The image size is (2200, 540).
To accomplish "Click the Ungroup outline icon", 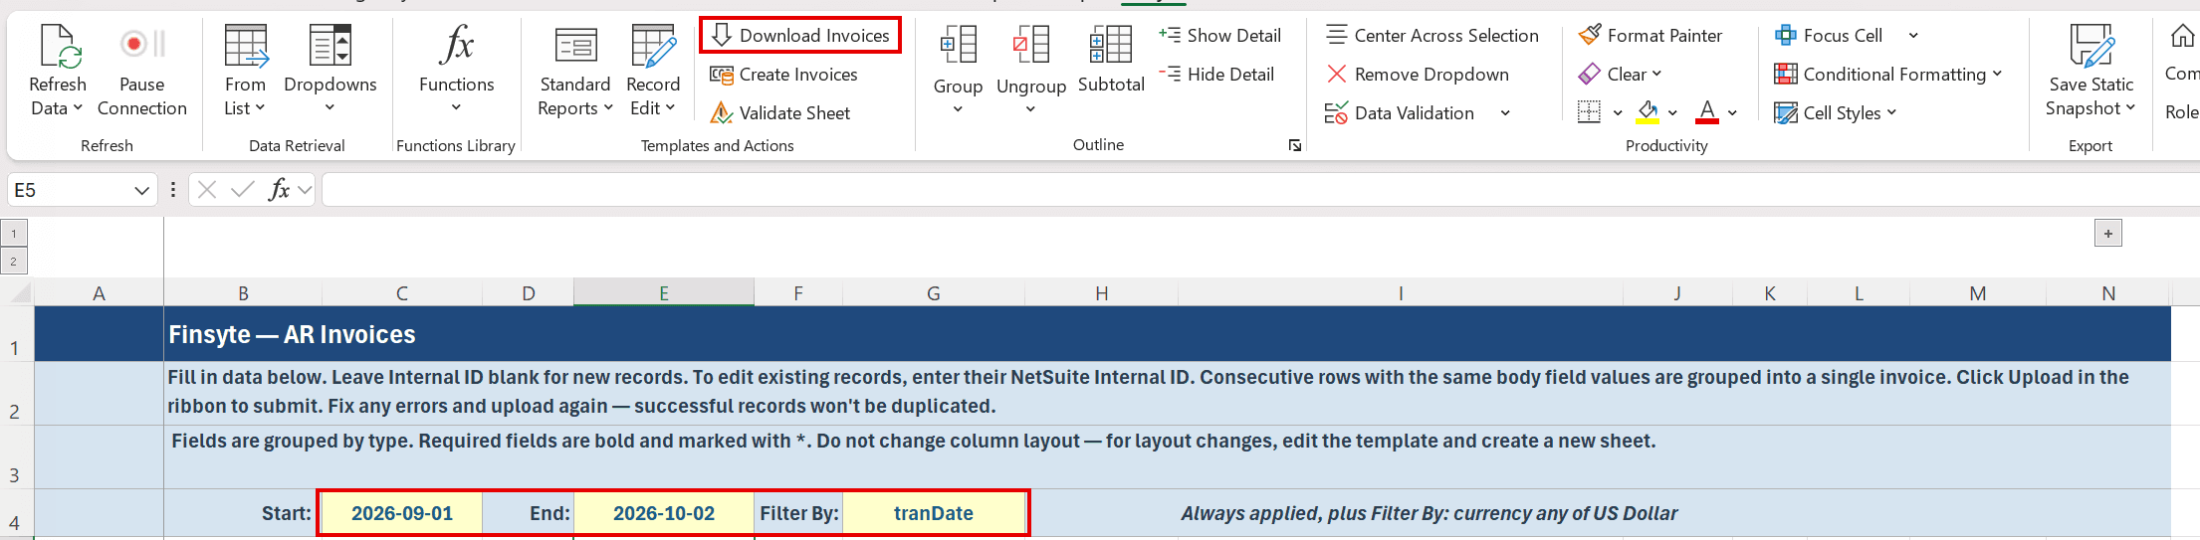I will tap(1030, 46).
